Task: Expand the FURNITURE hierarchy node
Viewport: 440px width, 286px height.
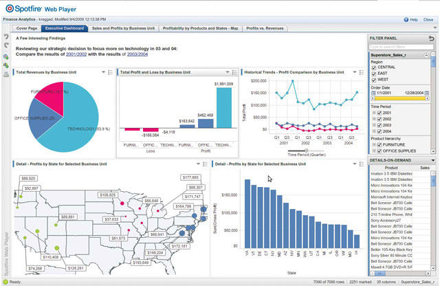Action: pyautogui.click(x=374, y=145)
